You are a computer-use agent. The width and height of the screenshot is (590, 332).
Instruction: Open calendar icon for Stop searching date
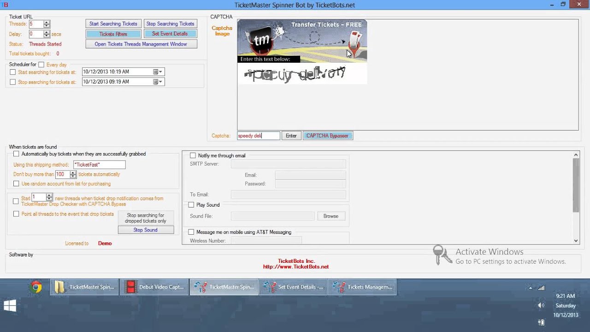pos(156,82)
